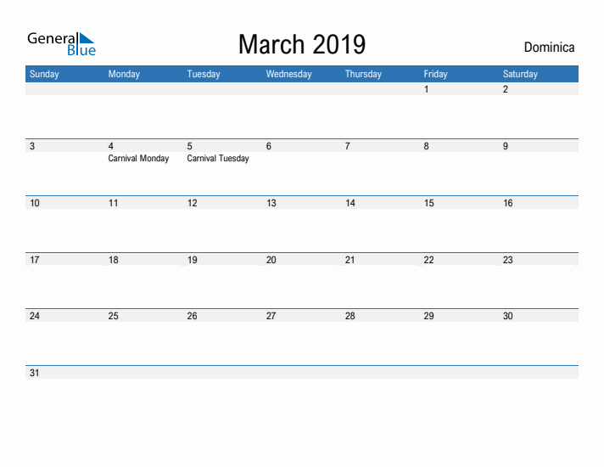Pick Saturday, March 2
This screenshot has height=467, width=604.
[x=506, y=89]
